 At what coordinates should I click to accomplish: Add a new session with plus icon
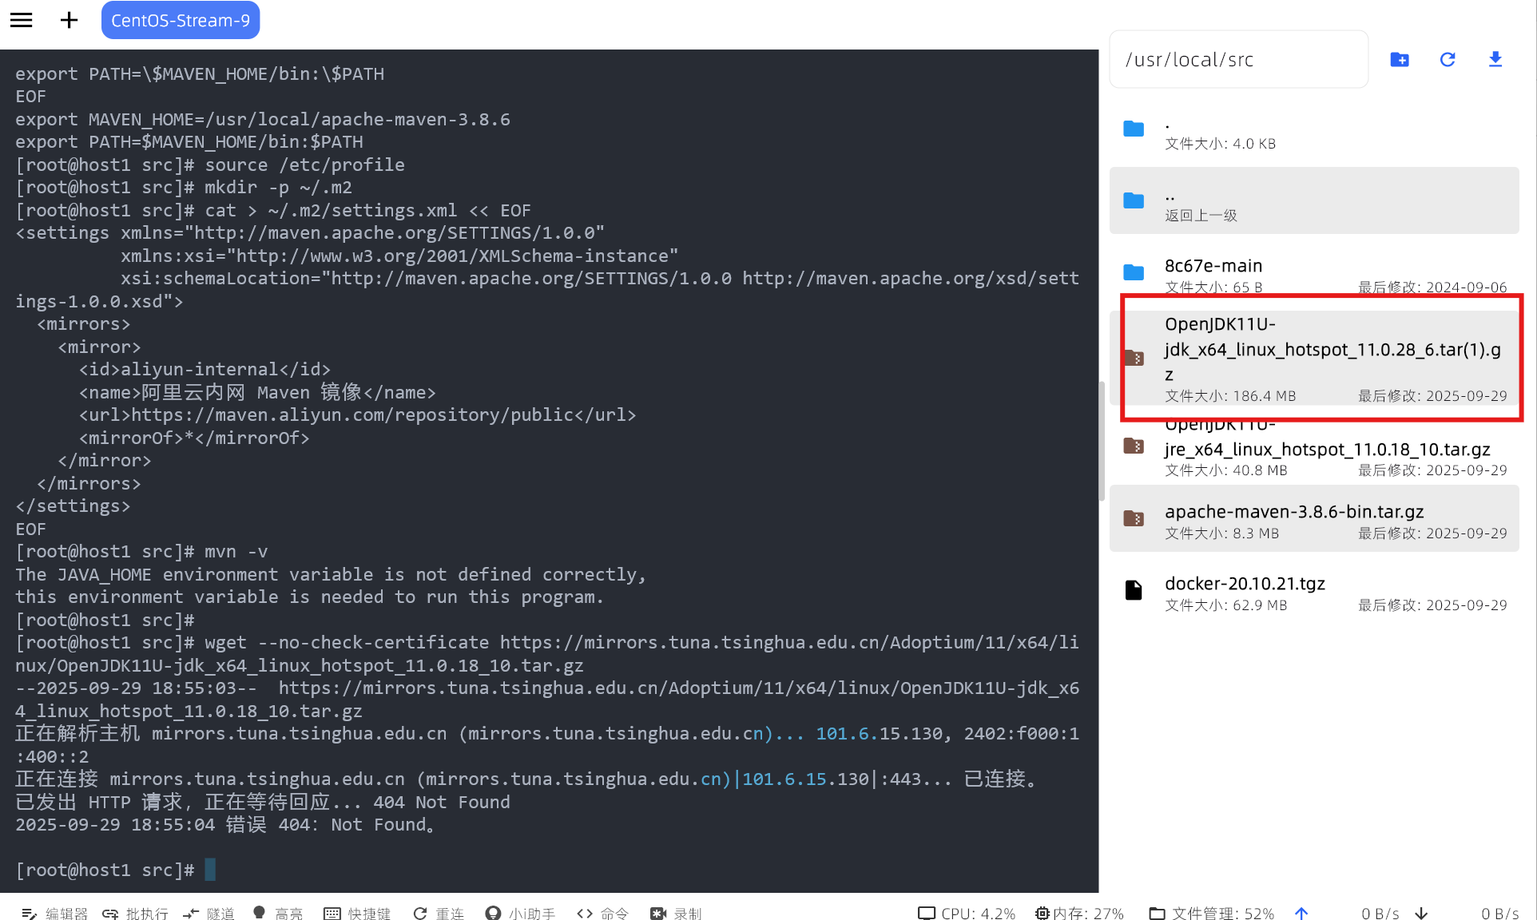tap(69, 20)
